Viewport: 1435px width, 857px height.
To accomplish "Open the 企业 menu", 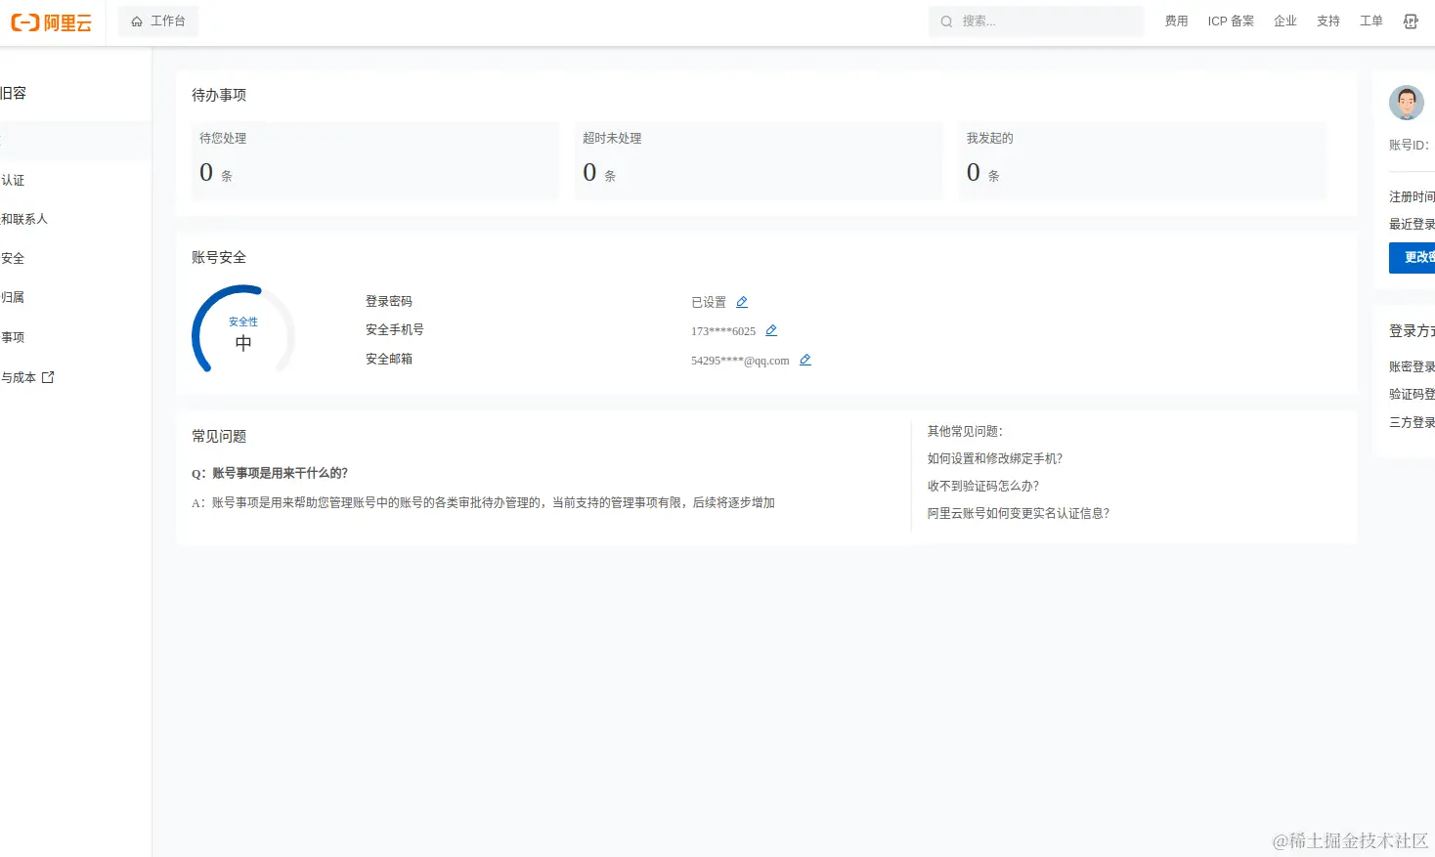I will [x=1285, y=21].
